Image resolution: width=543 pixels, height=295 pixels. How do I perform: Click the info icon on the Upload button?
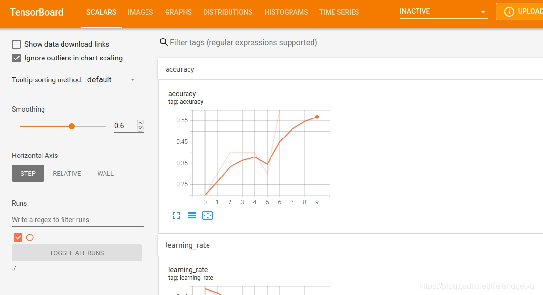click(509, 12)
